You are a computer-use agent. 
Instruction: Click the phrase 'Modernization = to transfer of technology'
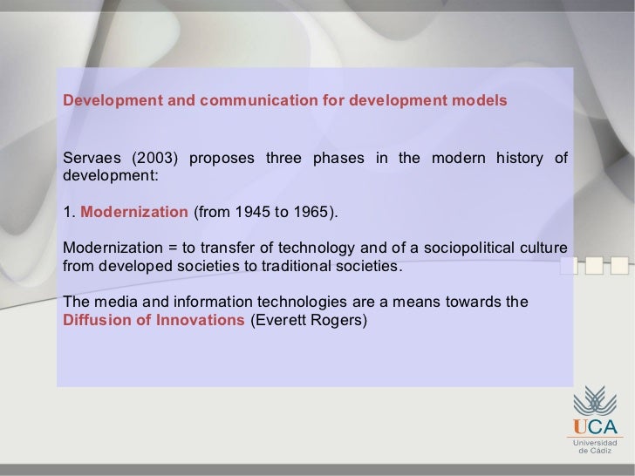point(208,248)
